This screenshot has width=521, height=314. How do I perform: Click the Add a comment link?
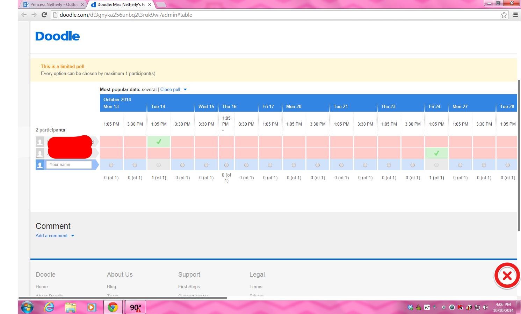pyautogui.click(x=52, y=236)
